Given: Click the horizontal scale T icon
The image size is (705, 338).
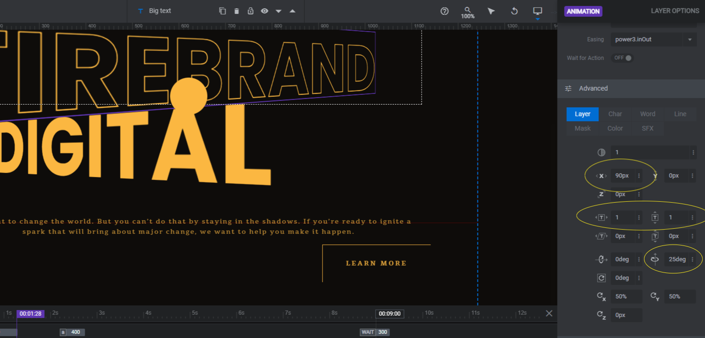Looking at the screenshot, I should pos(601,218).
